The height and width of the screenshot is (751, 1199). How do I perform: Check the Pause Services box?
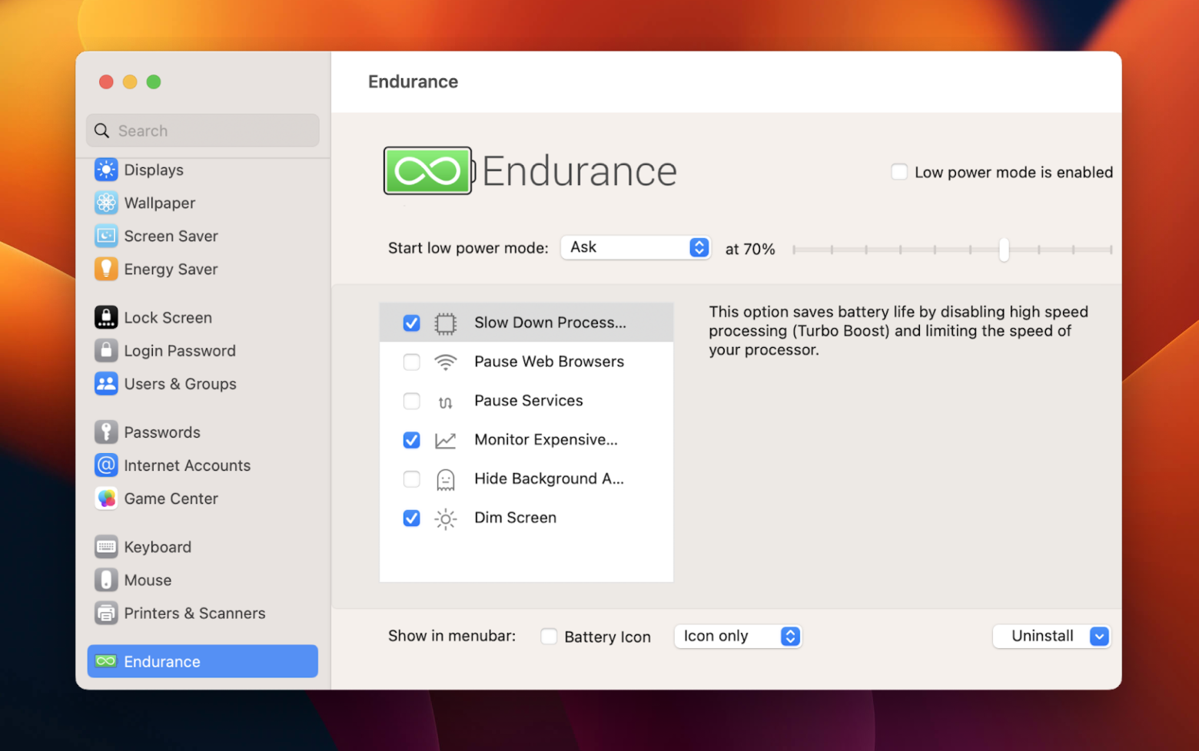pyautogui.click(x=412, y=401)
